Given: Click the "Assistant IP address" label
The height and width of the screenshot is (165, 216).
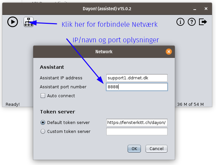Looking at the screenshot, I should tap(61, 78).
